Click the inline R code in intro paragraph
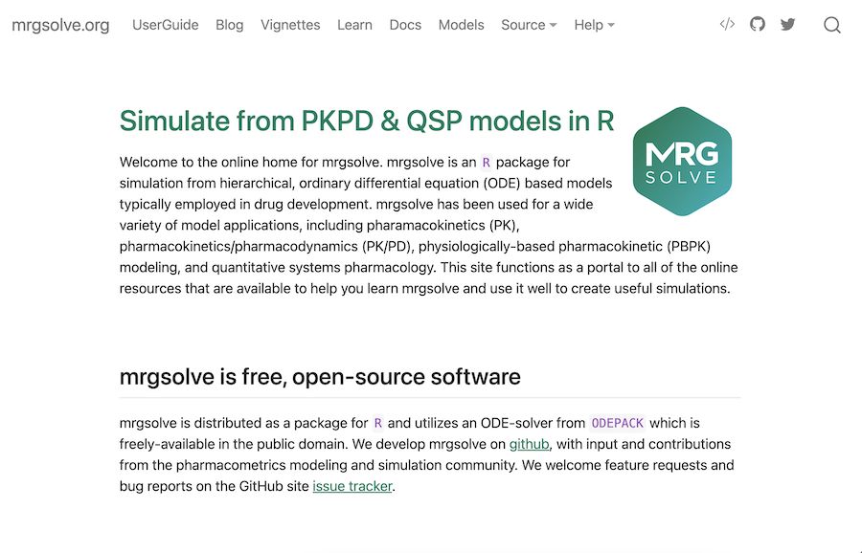The height and width of the screenshot is (553, 862). click(486, 163)
